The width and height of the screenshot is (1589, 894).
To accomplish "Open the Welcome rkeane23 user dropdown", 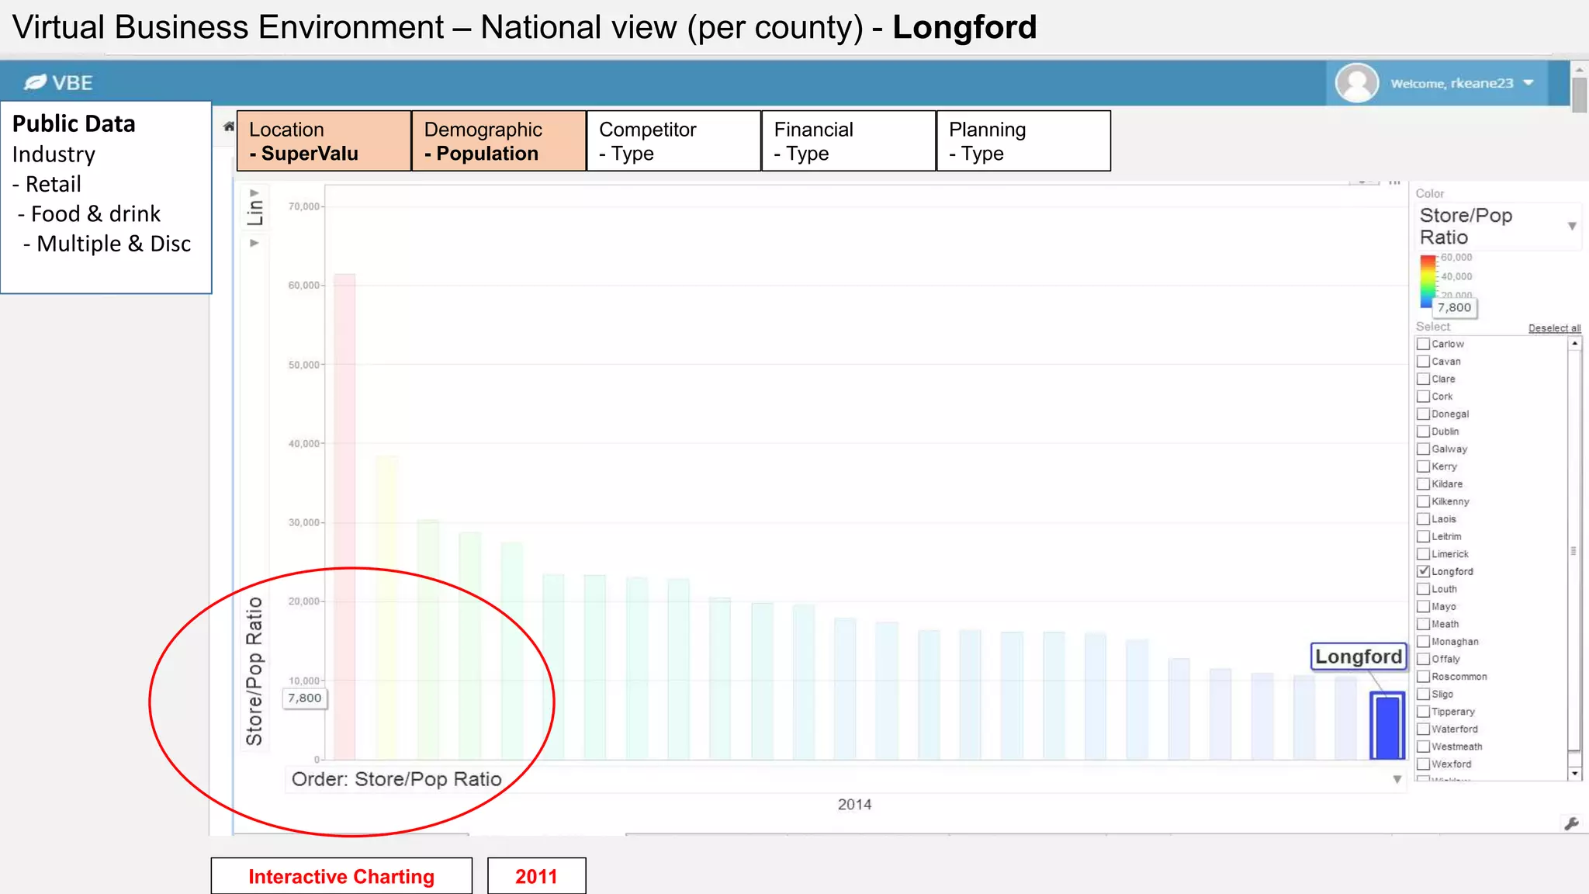I will point(1462,83).
